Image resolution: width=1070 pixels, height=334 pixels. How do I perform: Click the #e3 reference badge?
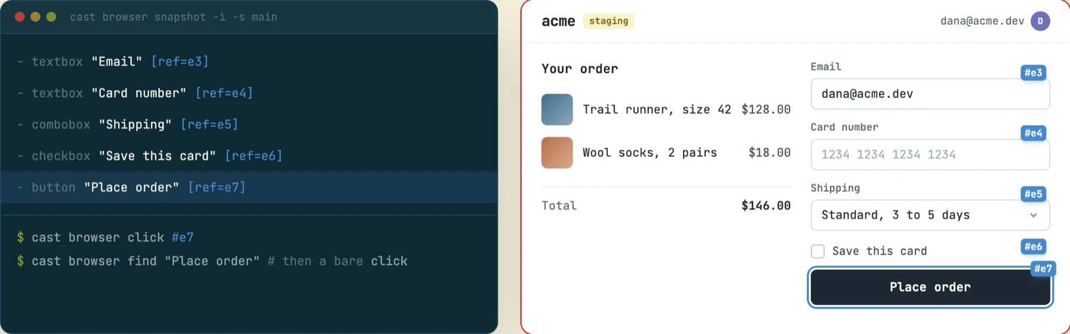coord(1033,73)
